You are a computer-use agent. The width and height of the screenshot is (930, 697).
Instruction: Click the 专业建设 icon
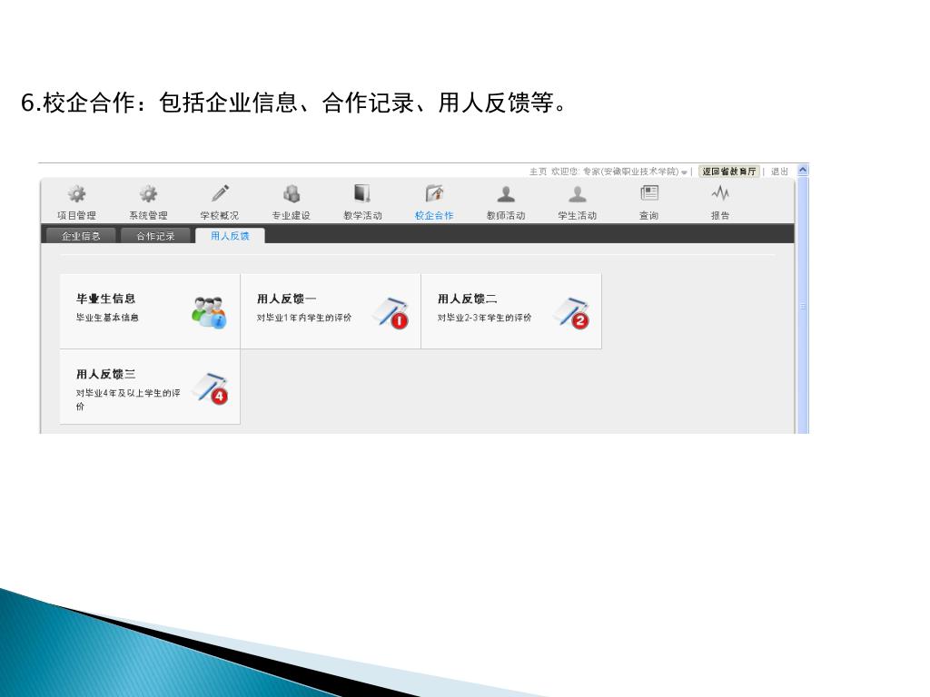tap(292, 193)
